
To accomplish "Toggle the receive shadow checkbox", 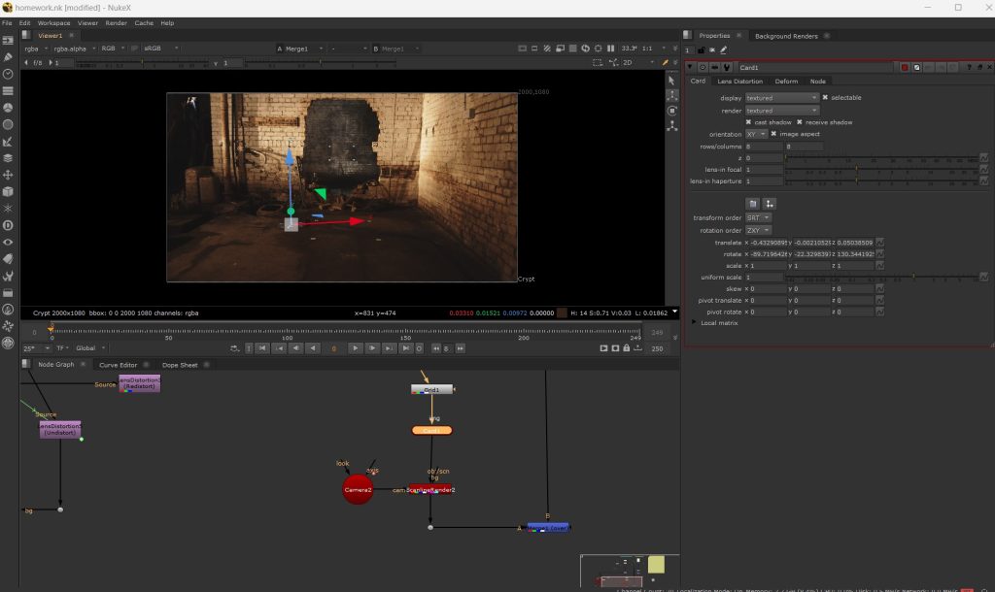I will pos(799,122).
